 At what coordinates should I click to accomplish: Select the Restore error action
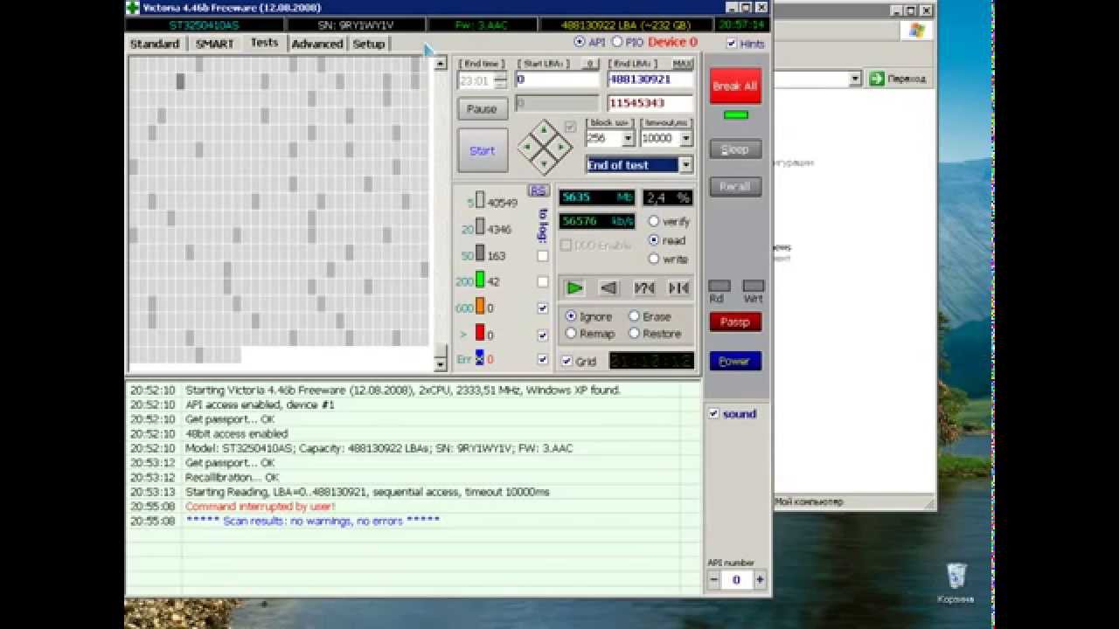(634, 334)
